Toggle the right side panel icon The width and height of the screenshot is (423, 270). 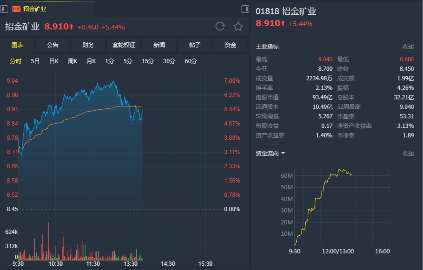pos(245,9)
